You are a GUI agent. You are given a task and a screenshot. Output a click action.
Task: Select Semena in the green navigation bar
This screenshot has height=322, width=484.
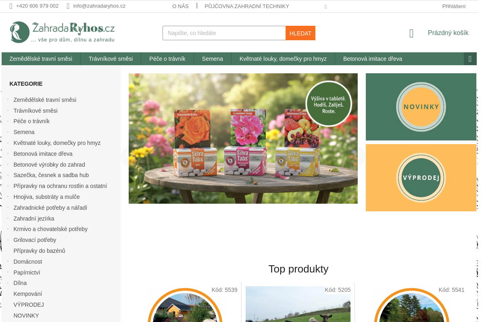tap(213, 59)
